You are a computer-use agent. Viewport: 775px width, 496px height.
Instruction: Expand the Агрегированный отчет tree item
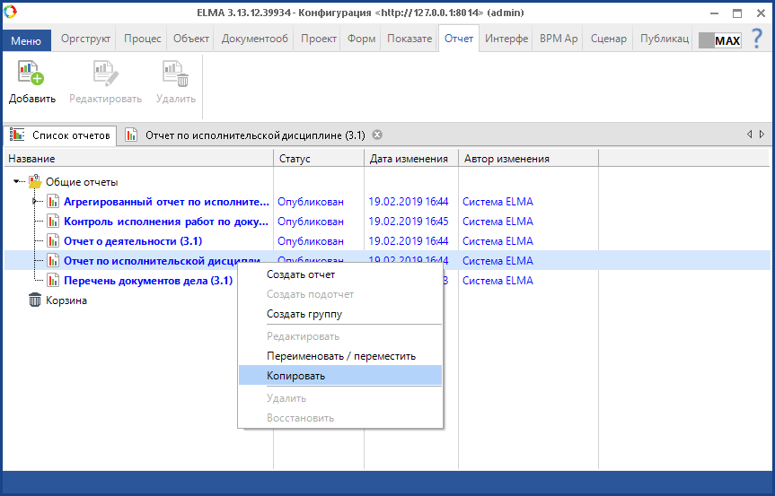[x=34, y=202]
